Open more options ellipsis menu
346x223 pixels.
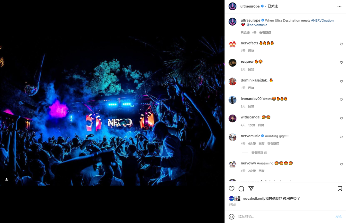(339, 6)
